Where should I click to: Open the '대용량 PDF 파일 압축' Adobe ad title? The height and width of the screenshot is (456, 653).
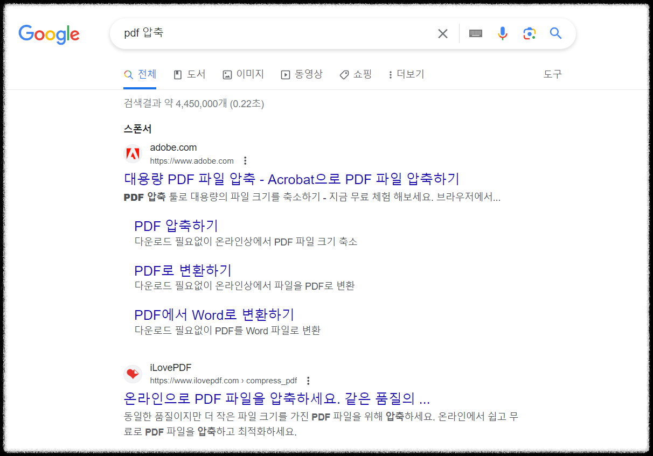pos(291,179)
